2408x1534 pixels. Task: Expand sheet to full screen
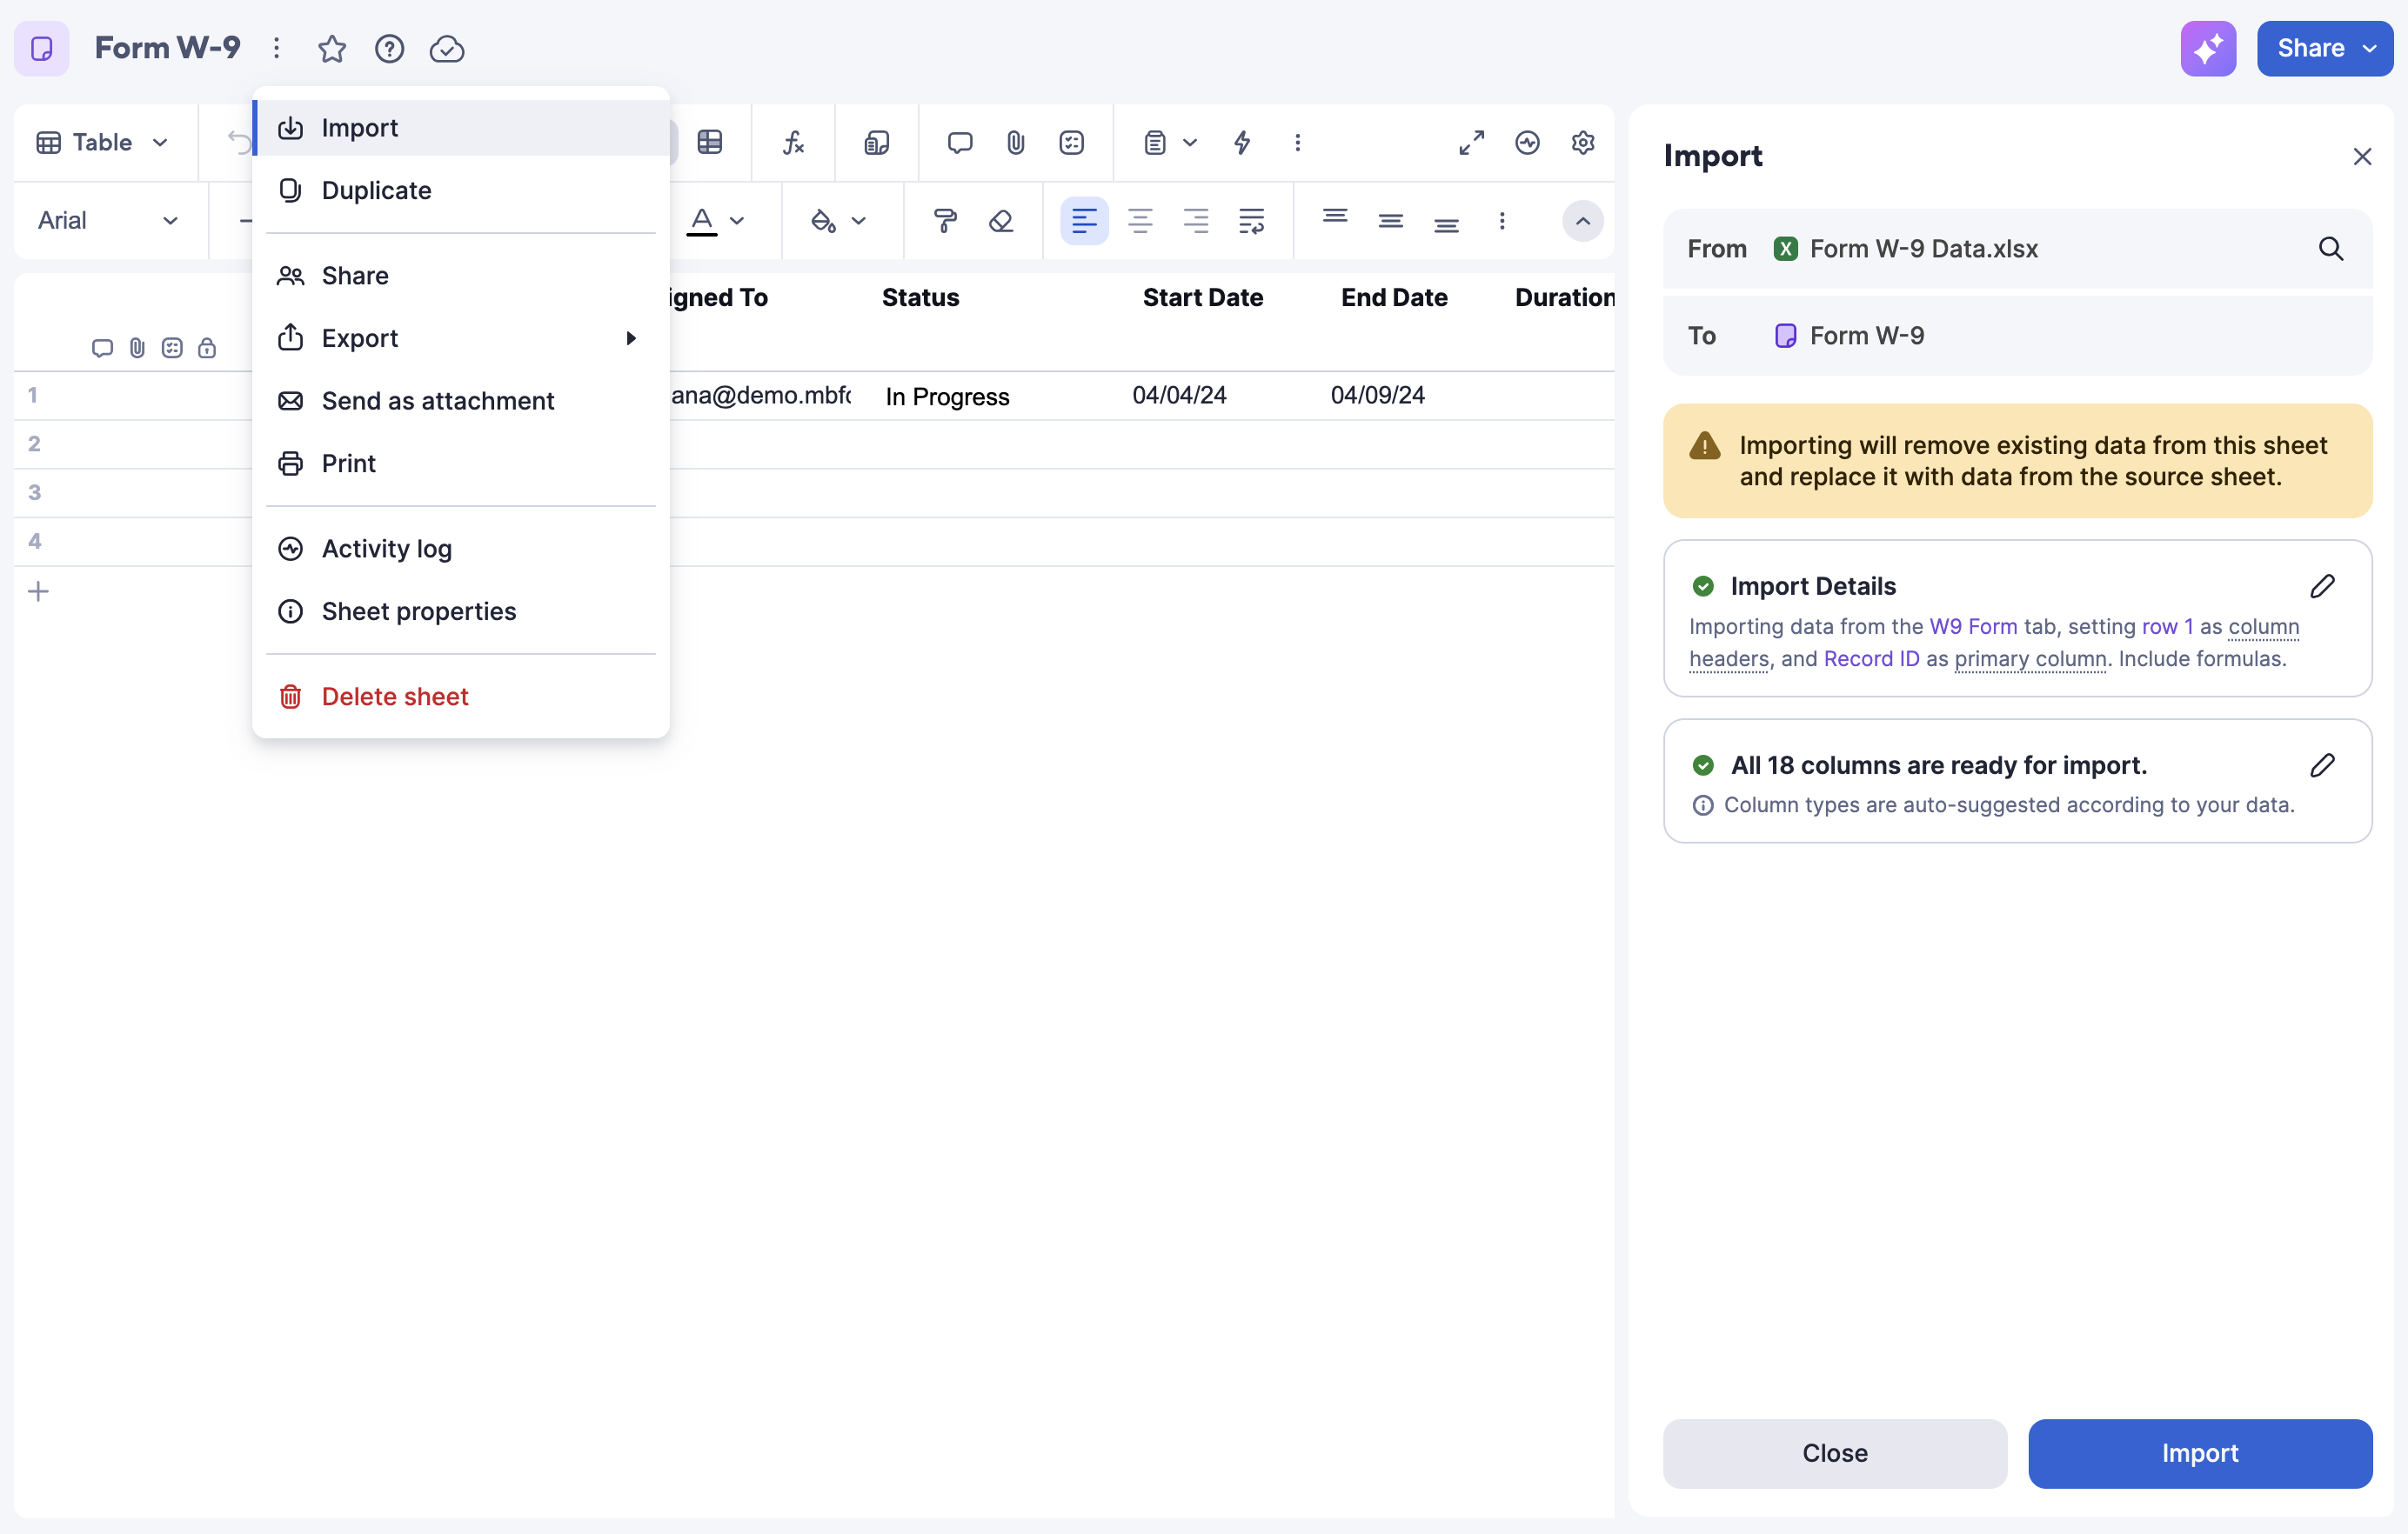coord(1471,142)
